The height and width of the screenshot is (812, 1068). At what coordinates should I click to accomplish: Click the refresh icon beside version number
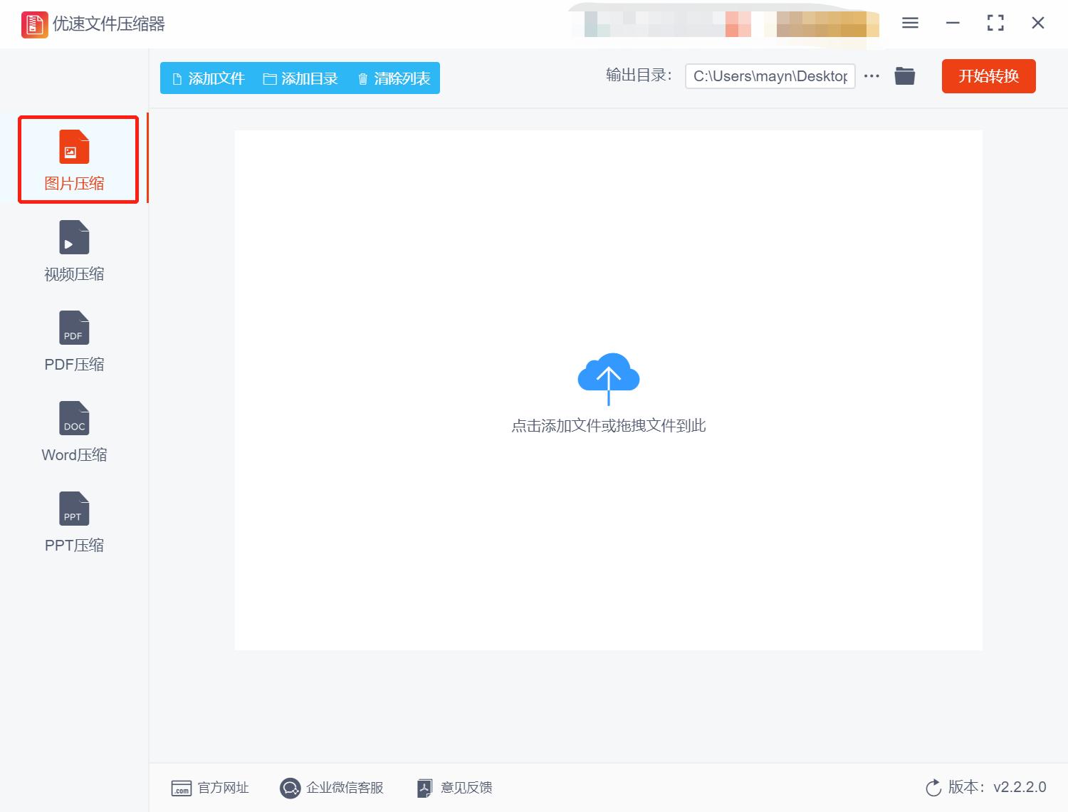(933, 788)
